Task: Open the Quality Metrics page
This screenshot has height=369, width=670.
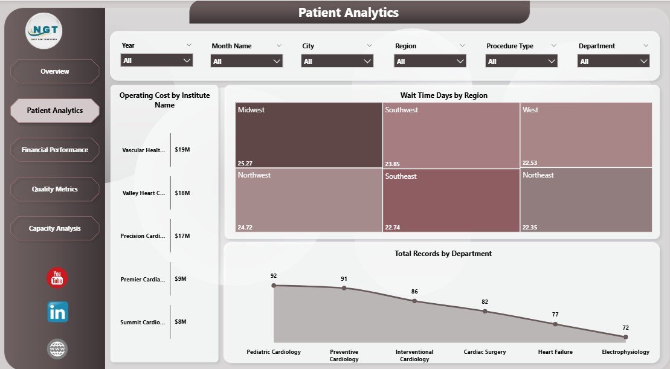Action: click(54, 189)
